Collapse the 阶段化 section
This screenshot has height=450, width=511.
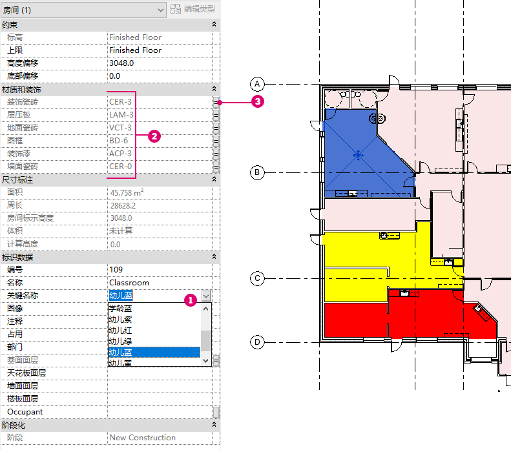click(x=214, y=425)
